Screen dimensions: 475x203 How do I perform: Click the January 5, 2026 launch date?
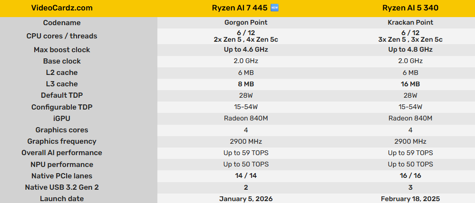coord(246,199)
